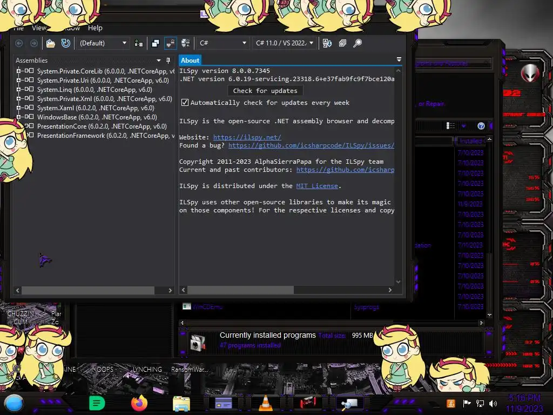This screenshot has width=553, height=415.
Task: Click Programs list horizontal scroll-right arrow
Action: (x=481, y=323)
